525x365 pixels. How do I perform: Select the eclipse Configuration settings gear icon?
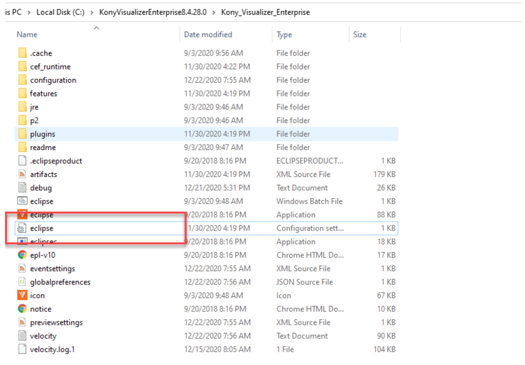(x=22, y=228)
